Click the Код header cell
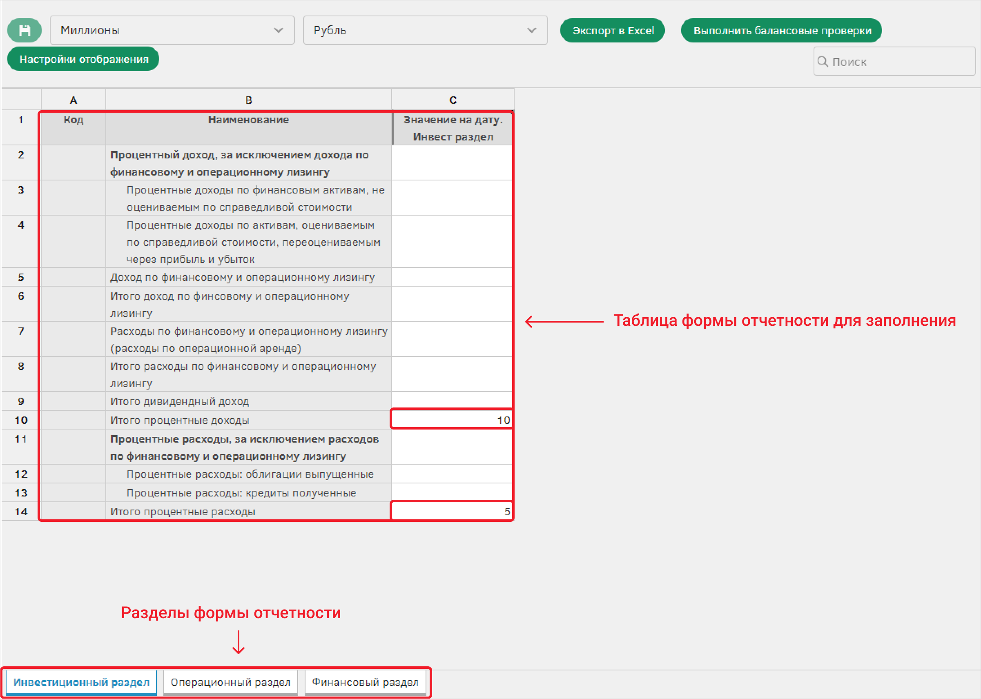The width and height of the screenshot is (981, 699). 74,128
